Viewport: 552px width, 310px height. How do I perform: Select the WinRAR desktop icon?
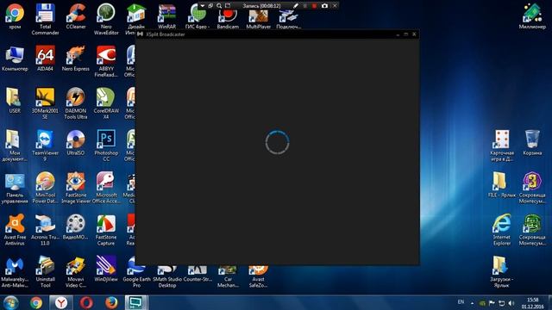pyautogui.click(x=166, y=16)
